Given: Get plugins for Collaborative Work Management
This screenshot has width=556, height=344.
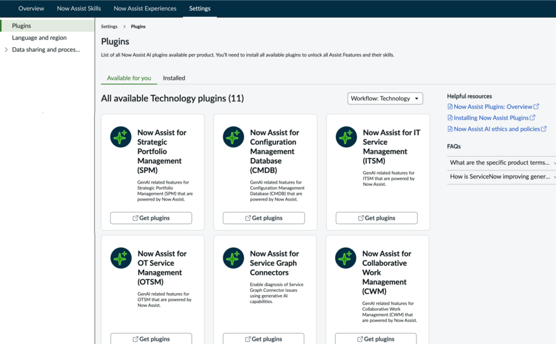Looking at the screenshot, I should tap(376, 339).
